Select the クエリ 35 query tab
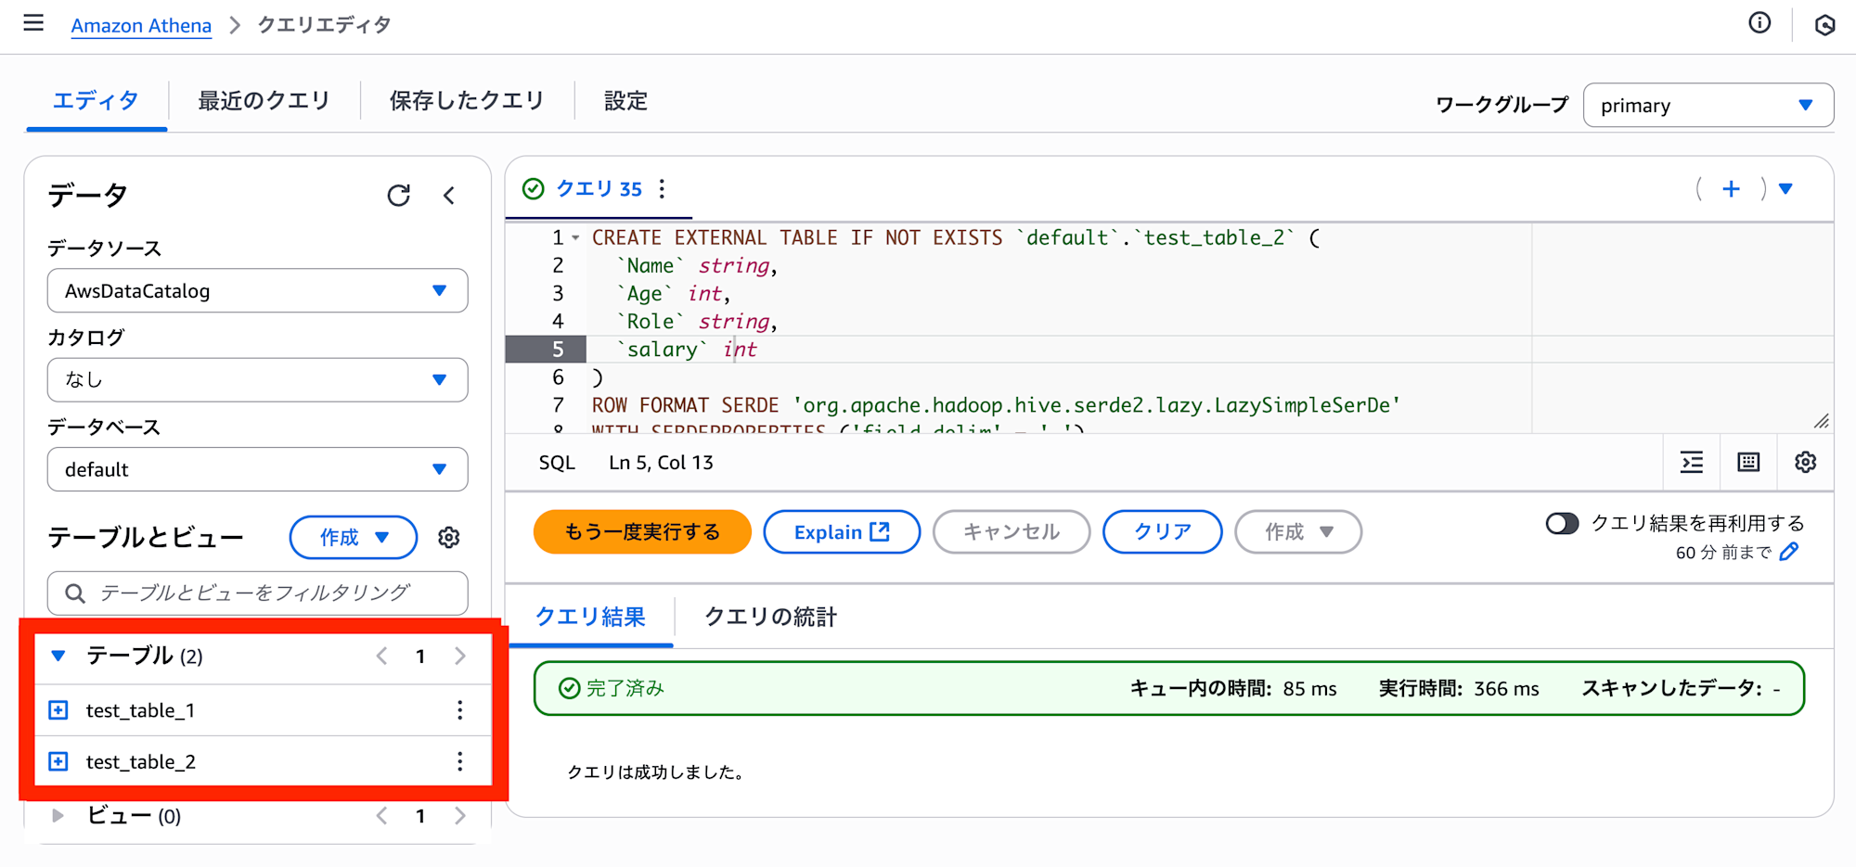Screen dimensions: 1856x867 click(x=599, y=189)
